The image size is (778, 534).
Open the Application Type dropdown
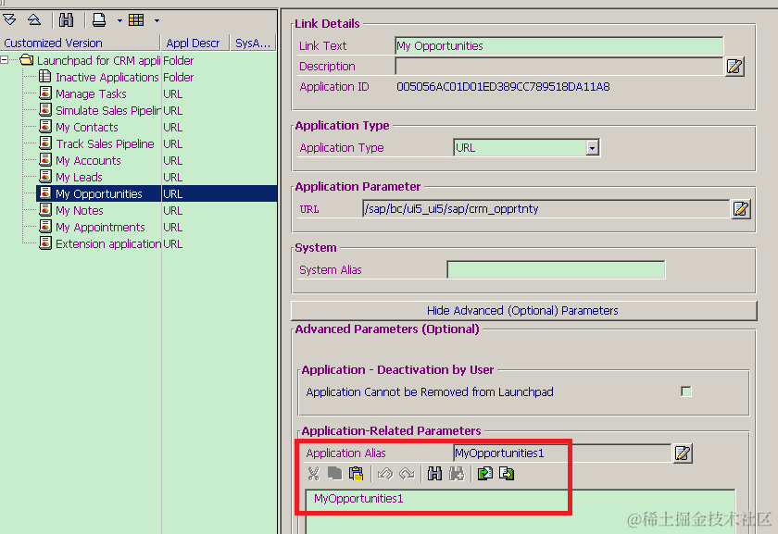tap(592, 148)
